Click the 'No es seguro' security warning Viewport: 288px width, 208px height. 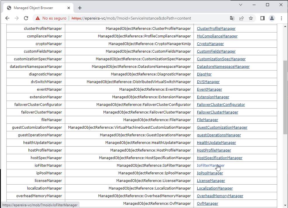point(51,18)
